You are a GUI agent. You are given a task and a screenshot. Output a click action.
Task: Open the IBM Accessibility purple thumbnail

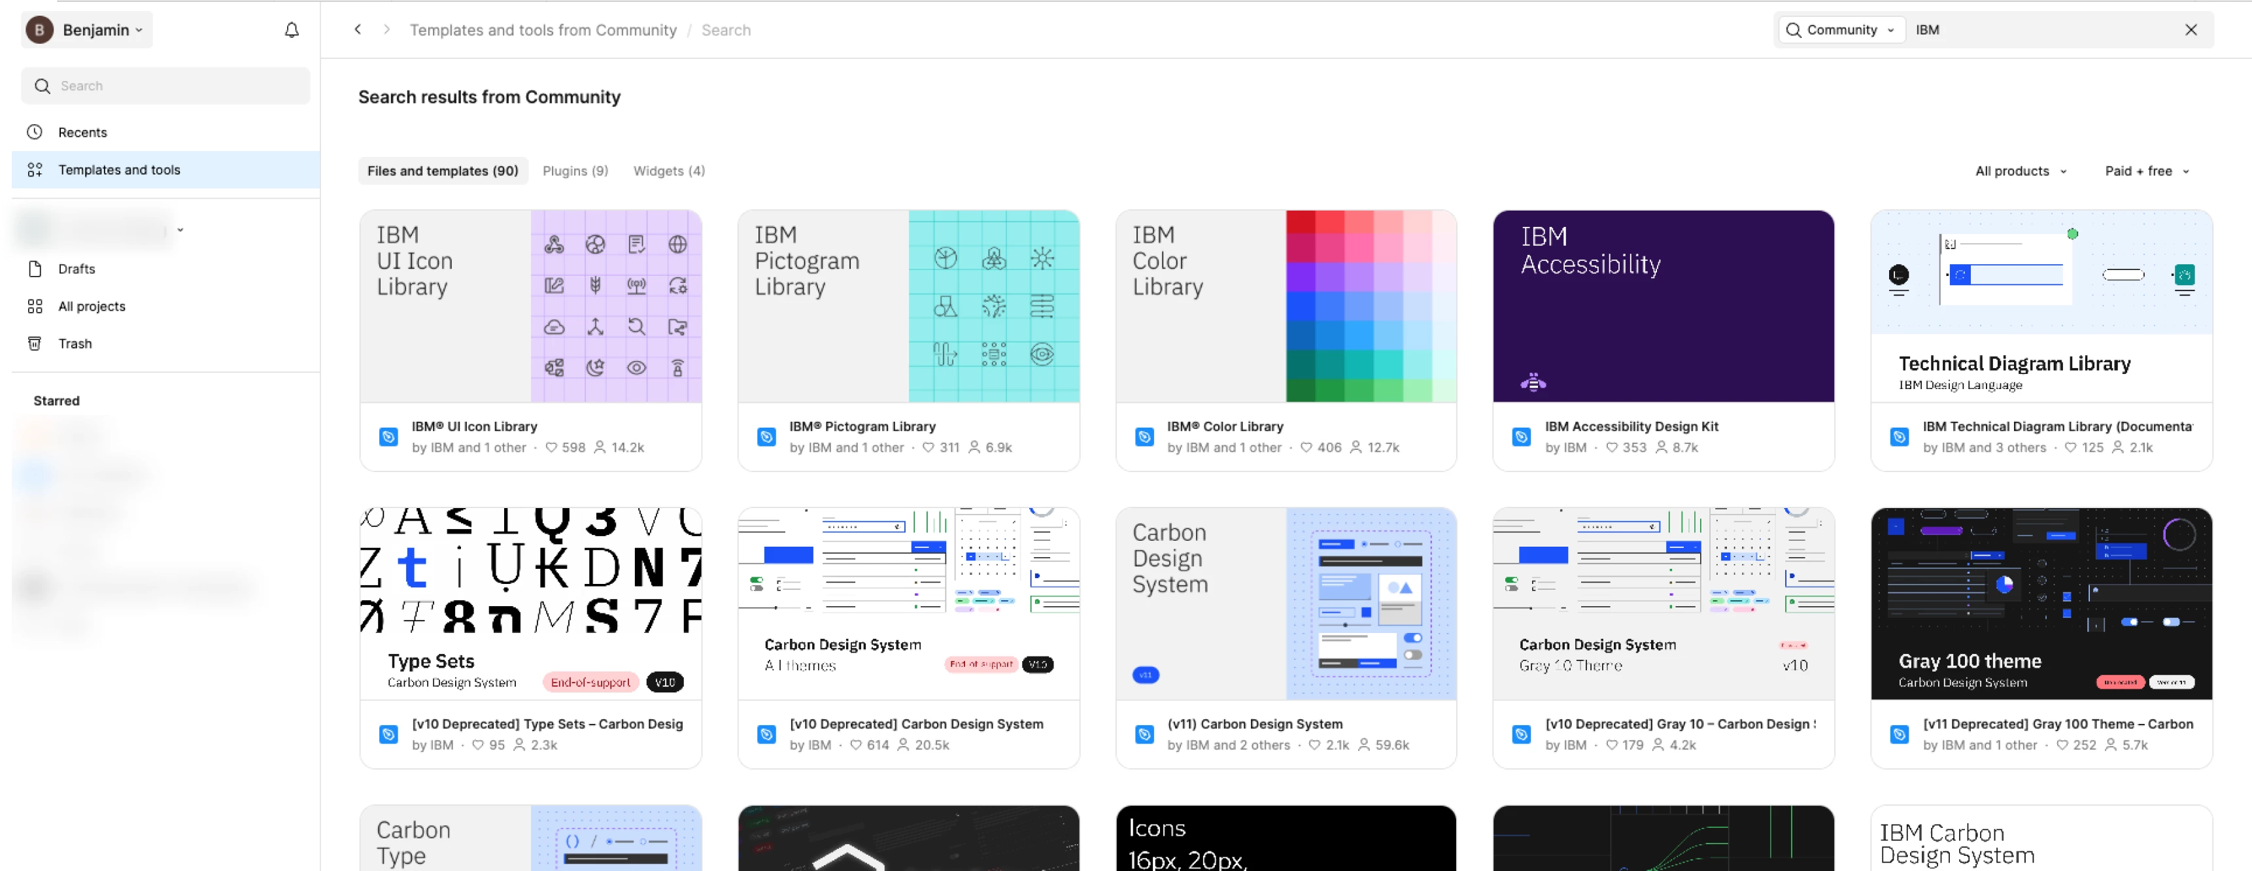click(1663, 306)
